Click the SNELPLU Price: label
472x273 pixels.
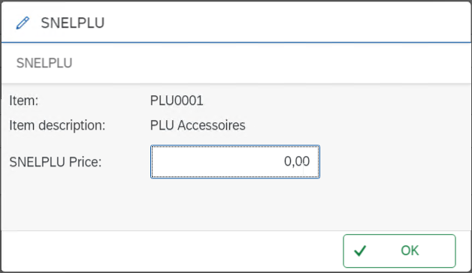[x=56, y=162]
